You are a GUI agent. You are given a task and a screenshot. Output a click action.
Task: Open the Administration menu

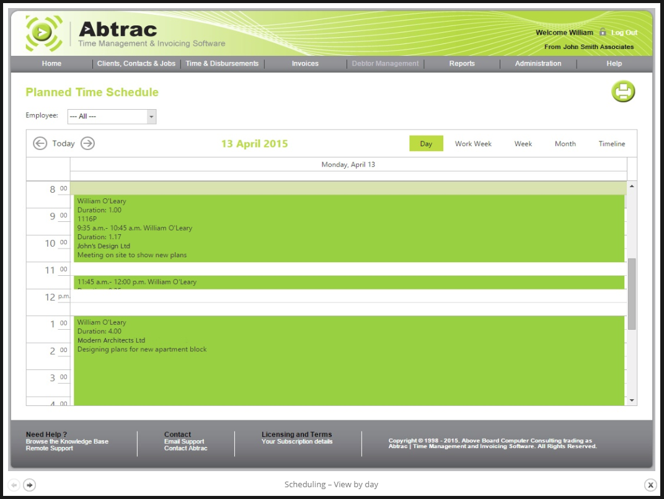tap(538, 63)
